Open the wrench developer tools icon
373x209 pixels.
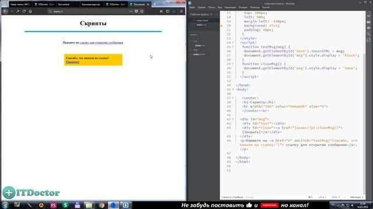18,11
